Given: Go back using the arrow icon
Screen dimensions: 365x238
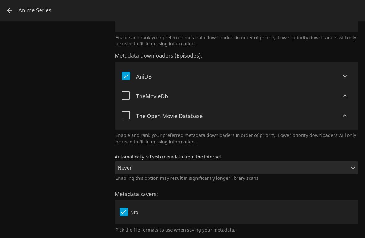Looking at the screenshot, I should (x=9, y=10).
